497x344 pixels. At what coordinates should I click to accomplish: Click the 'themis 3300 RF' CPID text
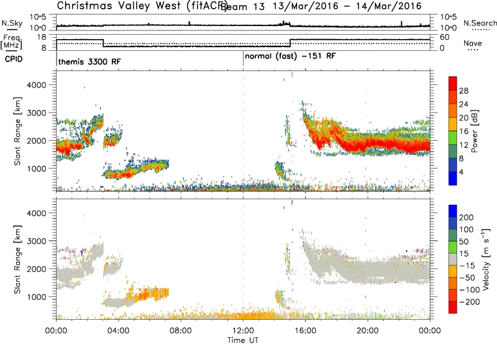click(89, 61)
